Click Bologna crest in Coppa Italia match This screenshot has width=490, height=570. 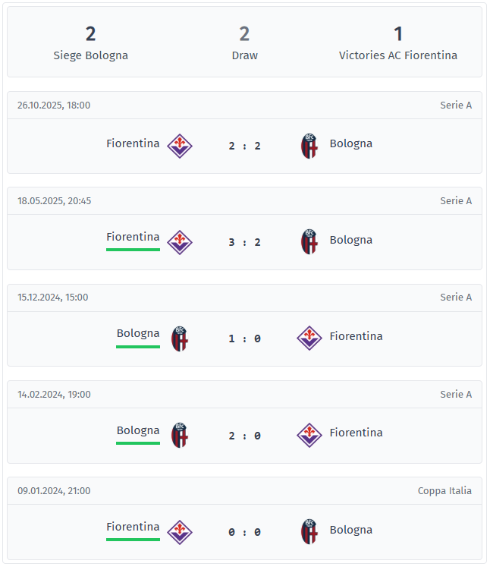[x=309, y=531]
